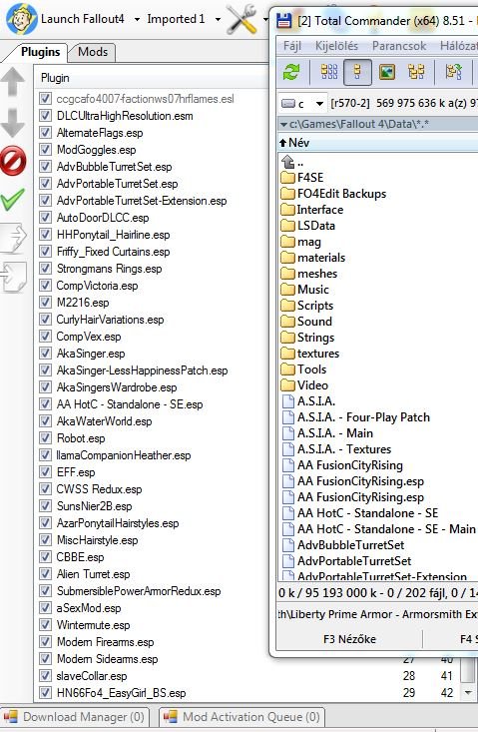Open the Download Manager (0) tab

75,717
